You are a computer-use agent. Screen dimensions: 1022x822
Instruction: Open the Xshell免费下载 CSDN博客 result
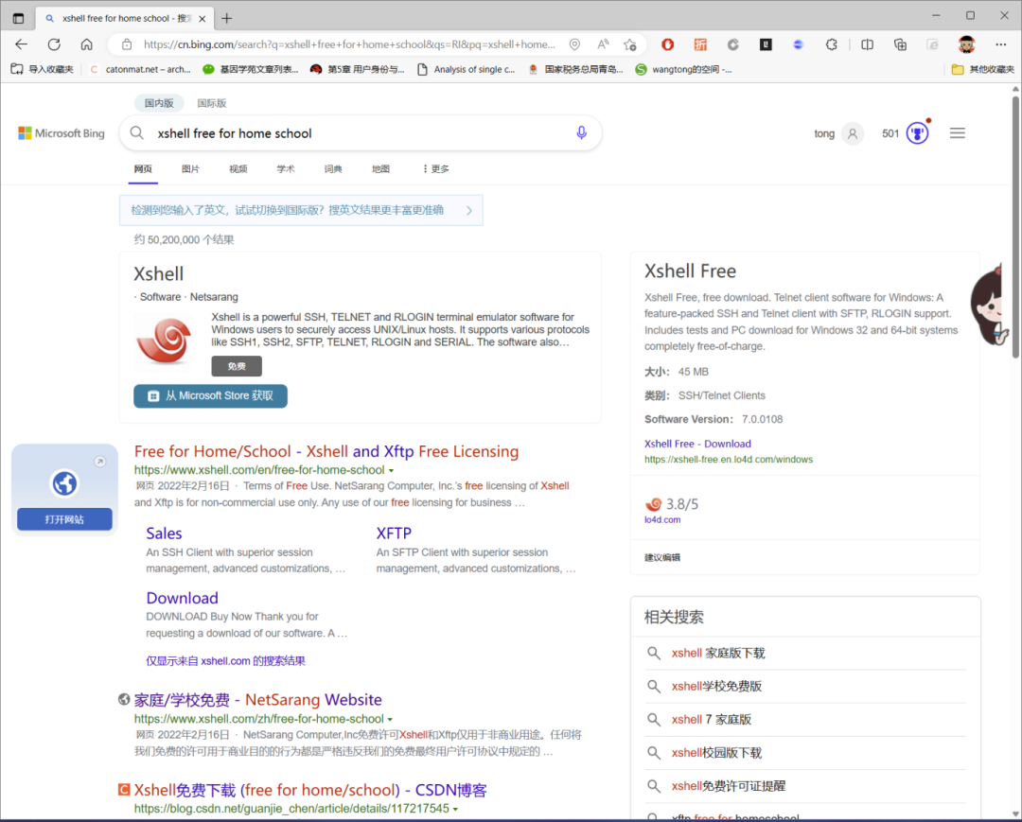point(310,790)
